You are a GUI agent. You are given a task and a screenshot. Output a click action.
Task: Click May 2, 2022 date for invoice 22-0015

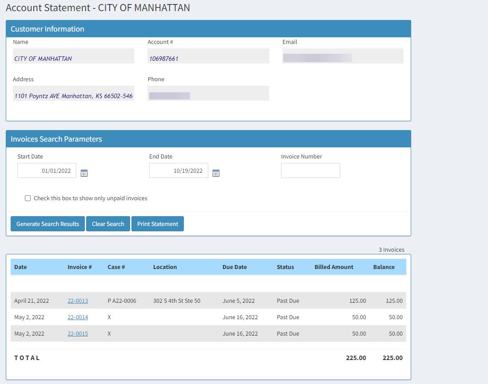(x=29, y=333)
